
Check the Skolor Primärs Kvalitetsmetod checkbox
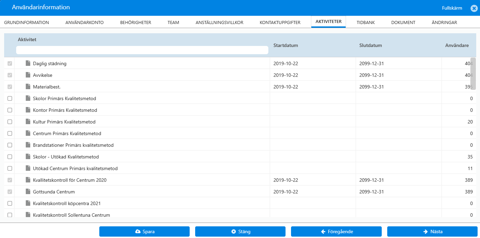point(10,98)
